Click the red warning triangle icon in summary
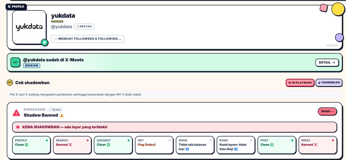Viewport: 346px width, 160px height. coord(16,113)
